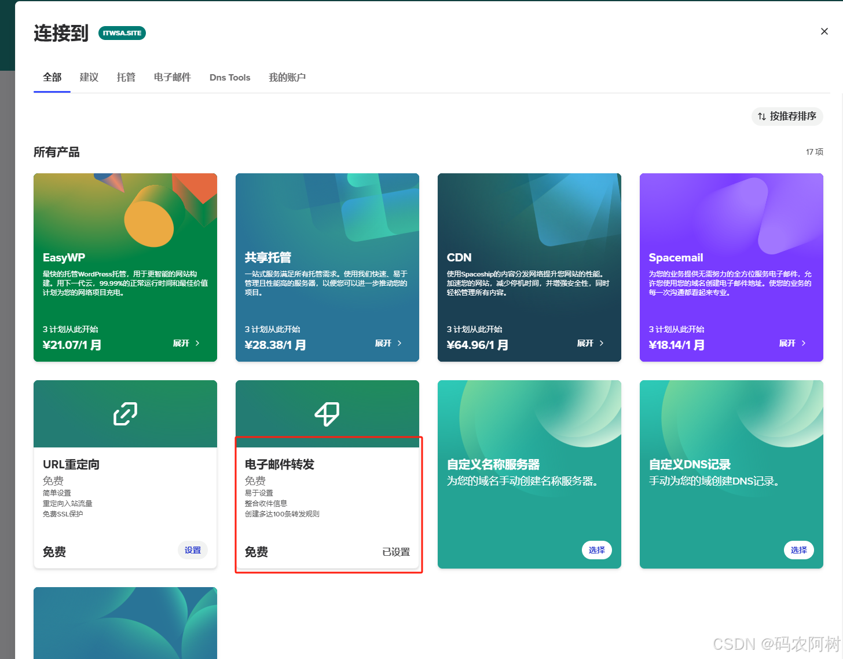Click the Spacemail card title
The image size is (843, 659).
pyautogui.click(x=676, y=257)
